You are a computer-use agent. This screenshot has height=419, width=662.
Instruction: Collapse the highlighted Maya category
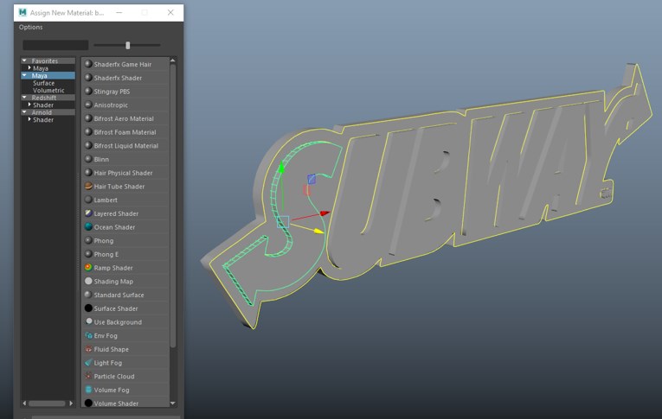pos(24,75)
